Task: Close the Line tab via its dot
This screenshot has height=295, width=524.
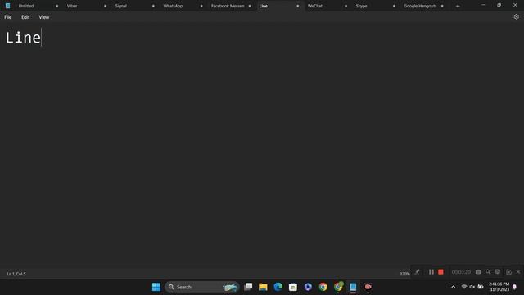Action: 298,6
